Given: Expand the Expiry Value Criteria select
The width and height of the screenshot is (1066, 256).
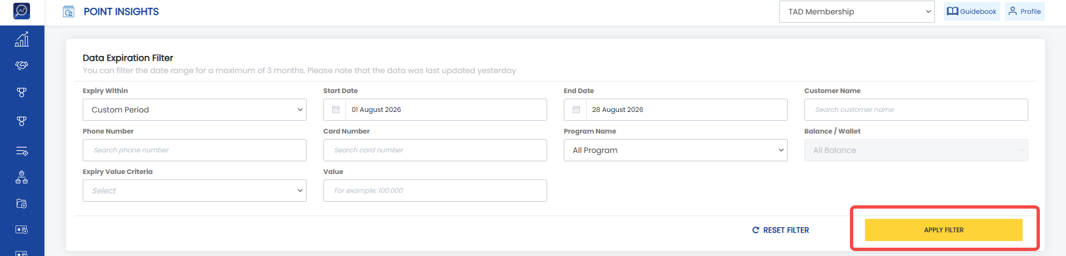Looking at the screenshot, I should [x=194, y=191].
